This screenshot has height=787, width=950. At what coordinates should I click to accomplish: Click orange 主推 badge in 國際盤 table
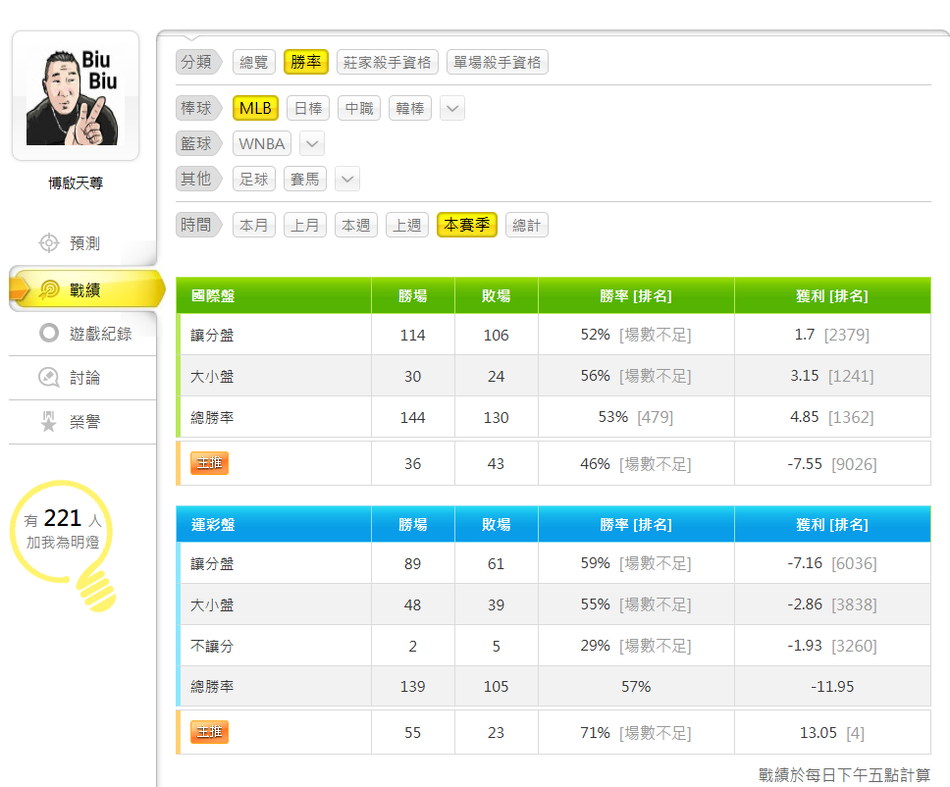point(209,463)
